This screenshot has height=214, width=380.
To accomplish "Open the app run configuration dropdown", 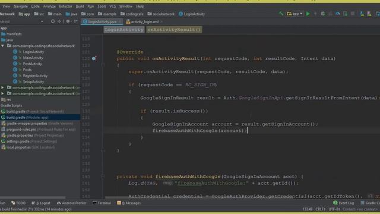I will click(294, 14).
